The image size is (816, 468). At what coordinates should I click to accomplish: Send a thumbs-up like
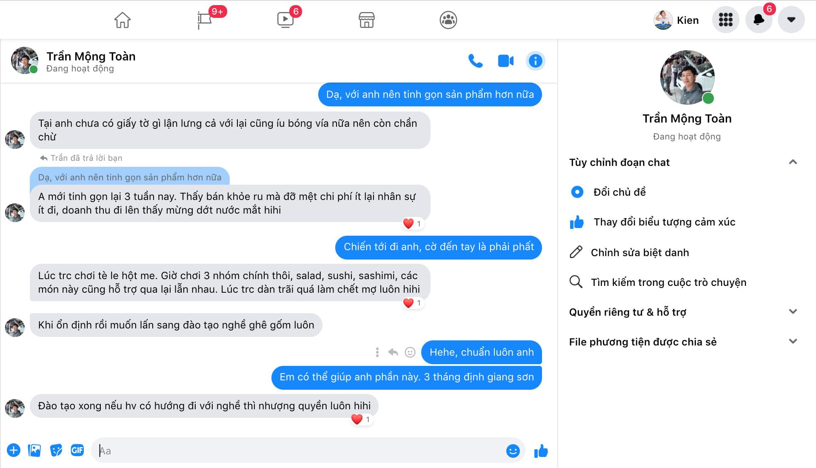click(541, 451)
